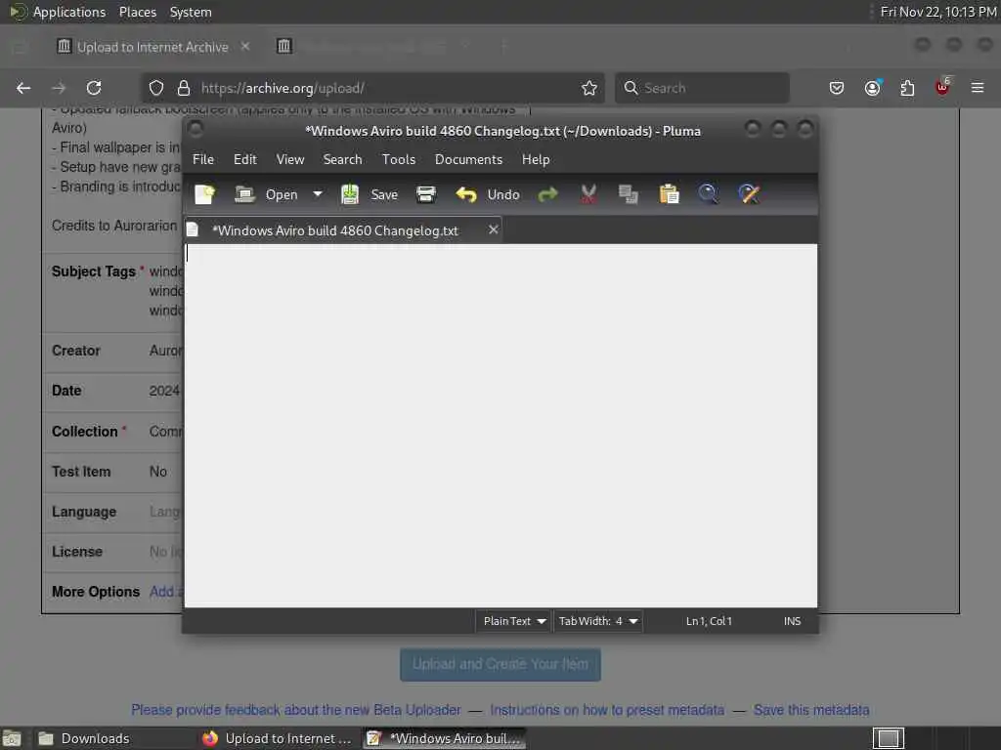Screen dimensions: 1001x750
Task: Open the Tab Width dropdown
Action: pyautogui.click(x=597, y=621)
